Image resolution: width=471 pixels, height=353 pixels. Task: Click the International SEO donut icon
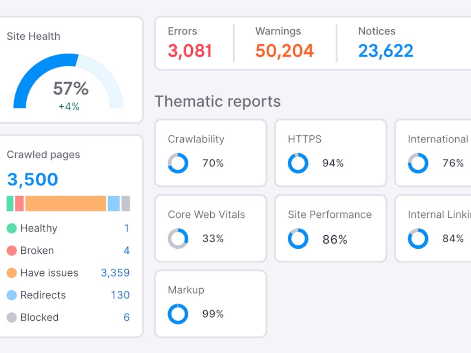(418, 163)
